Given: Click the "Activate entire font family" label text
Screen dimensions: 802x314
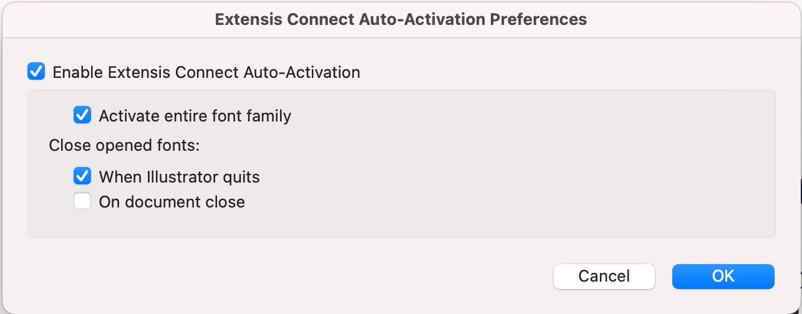Looking at the screenshot, I should click(x=195, y=116).
